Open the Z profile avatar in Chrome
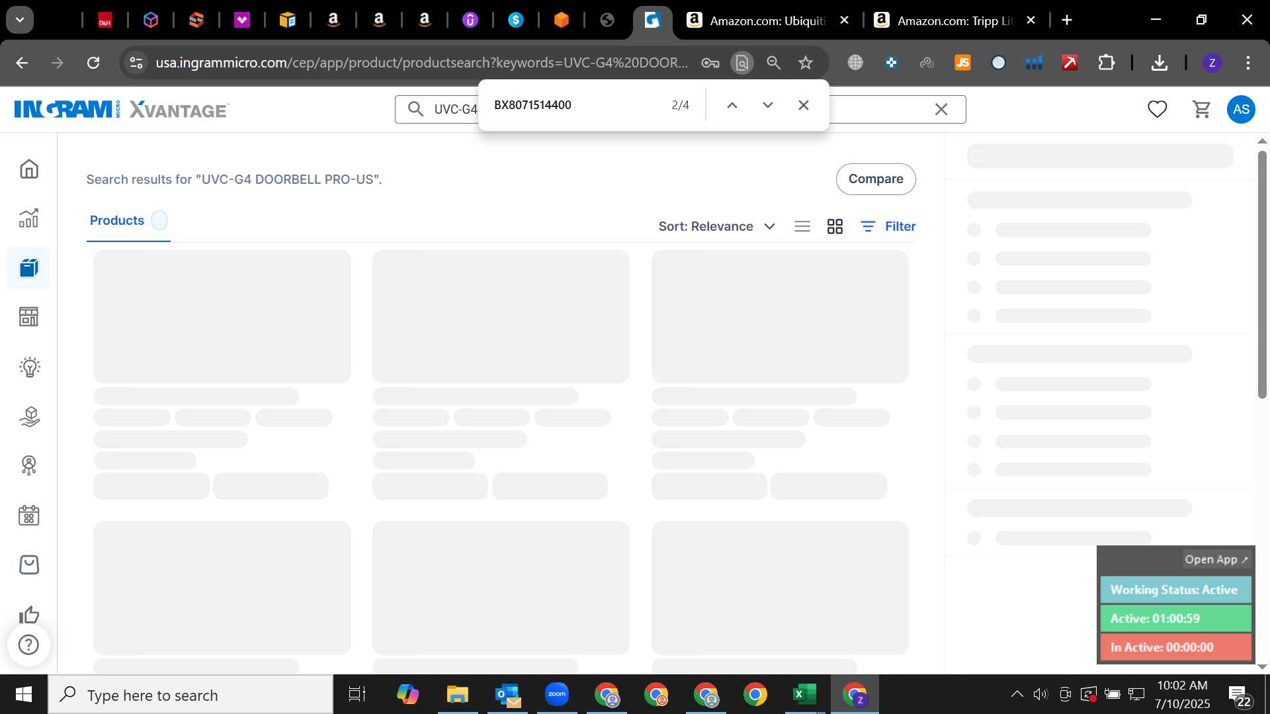 pos(1212,63)
